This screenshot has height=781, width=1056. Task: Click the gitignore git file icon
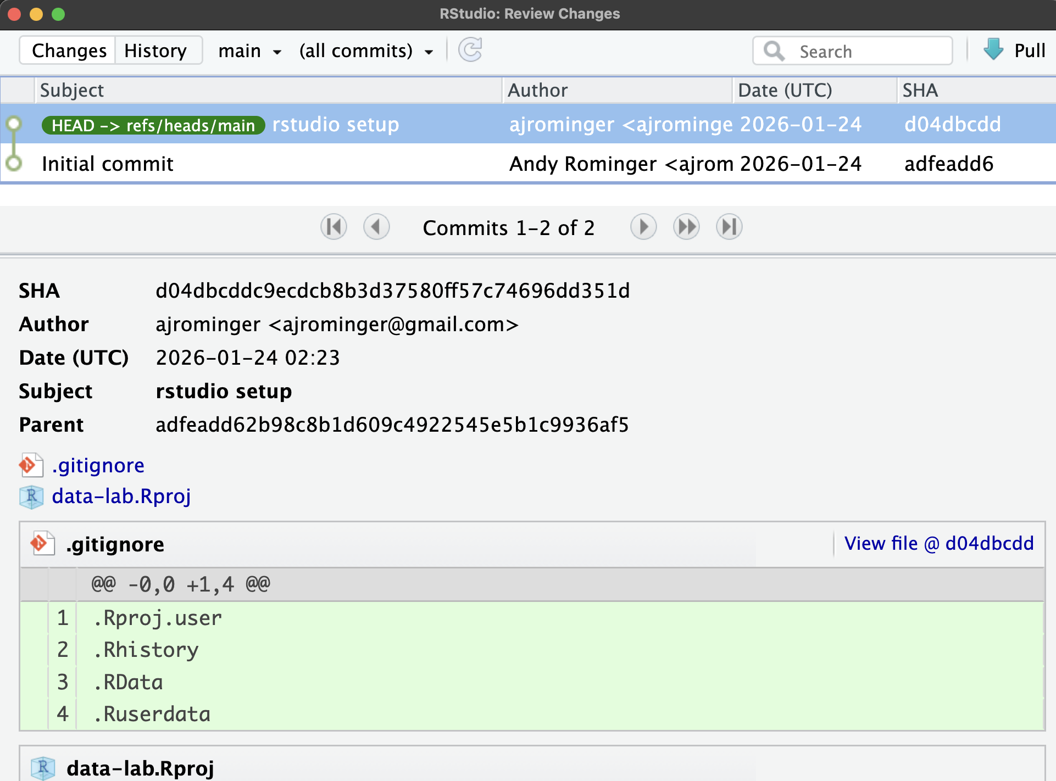[31, 465]
